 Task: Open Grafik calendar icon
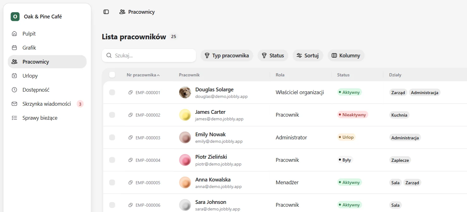tap(14, 48)
